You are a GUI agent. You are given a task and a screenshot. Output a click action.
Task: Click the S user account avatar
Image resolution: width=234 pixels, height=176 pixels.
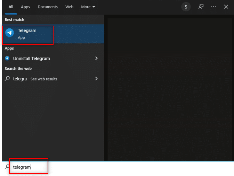[x=186, y=7]
